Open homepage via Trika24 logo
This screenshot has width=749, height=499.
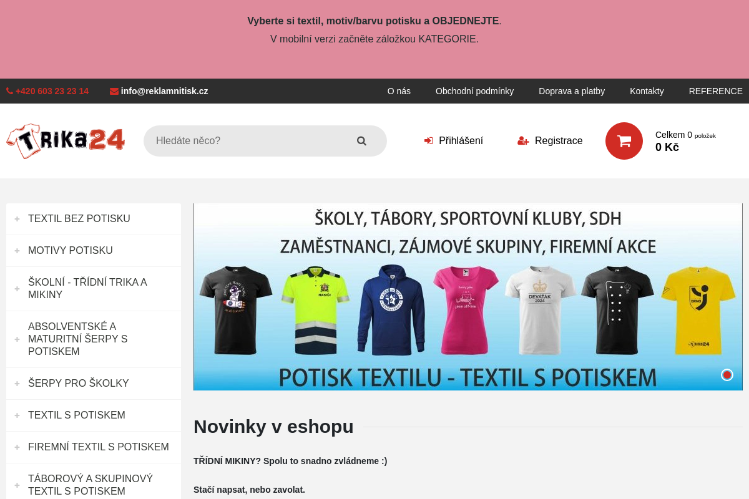tap(65, 141)
